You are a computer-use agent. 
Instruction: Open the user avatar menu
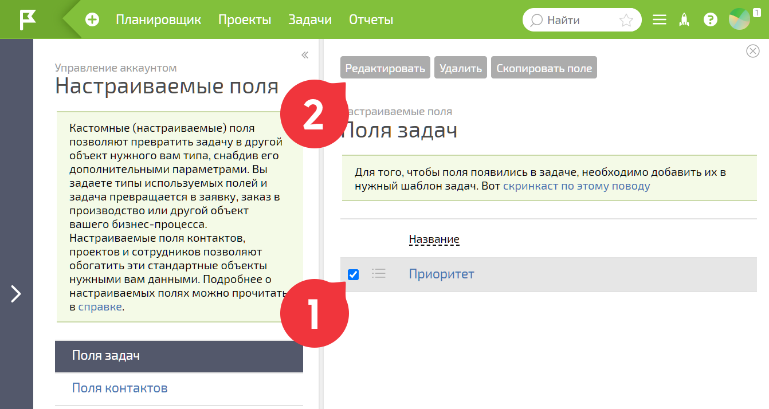739,19
